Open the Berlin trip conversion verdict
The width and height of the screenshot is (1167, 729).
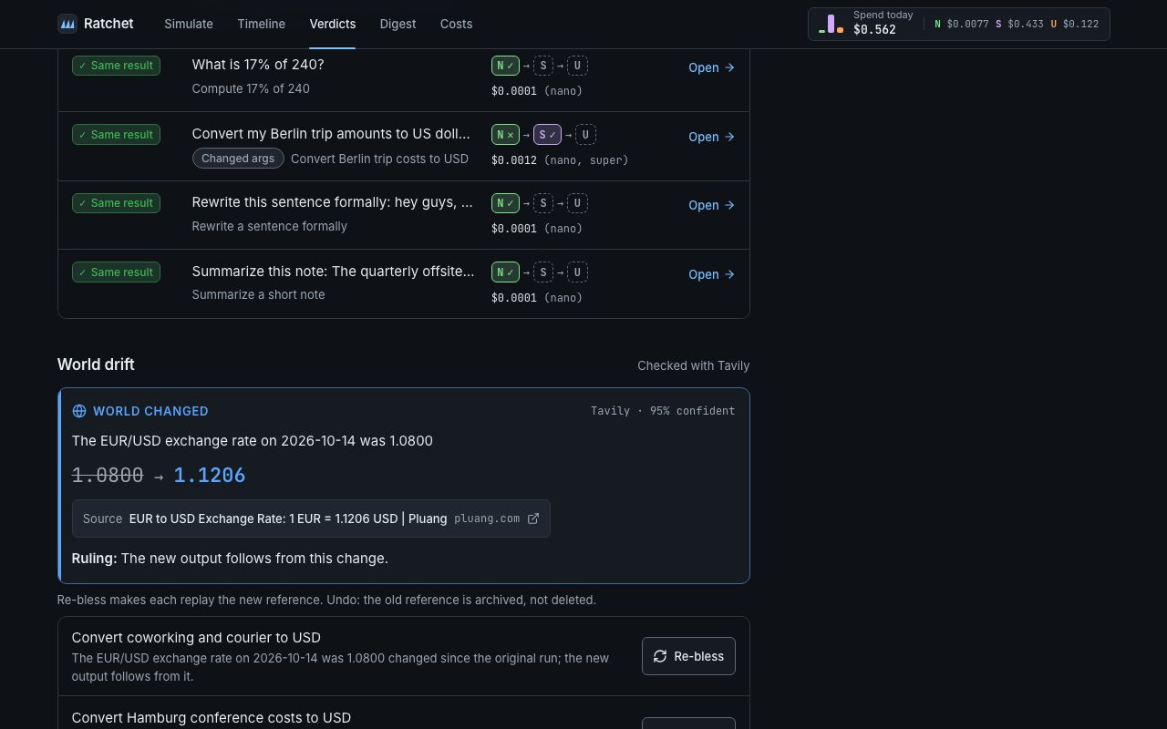pyautogui.click(x=711, y=137)
